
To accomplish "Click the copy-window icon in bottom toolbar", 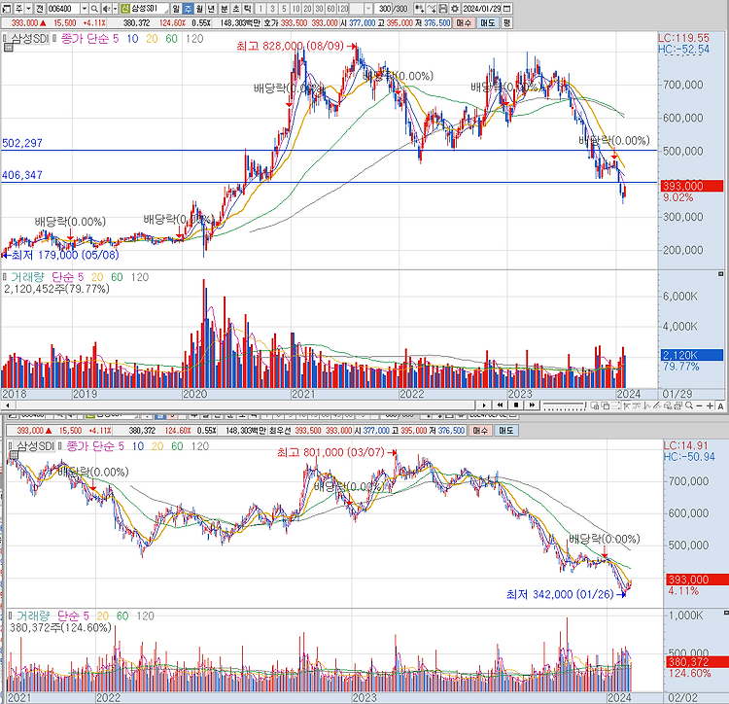I will tap(605, 405).
